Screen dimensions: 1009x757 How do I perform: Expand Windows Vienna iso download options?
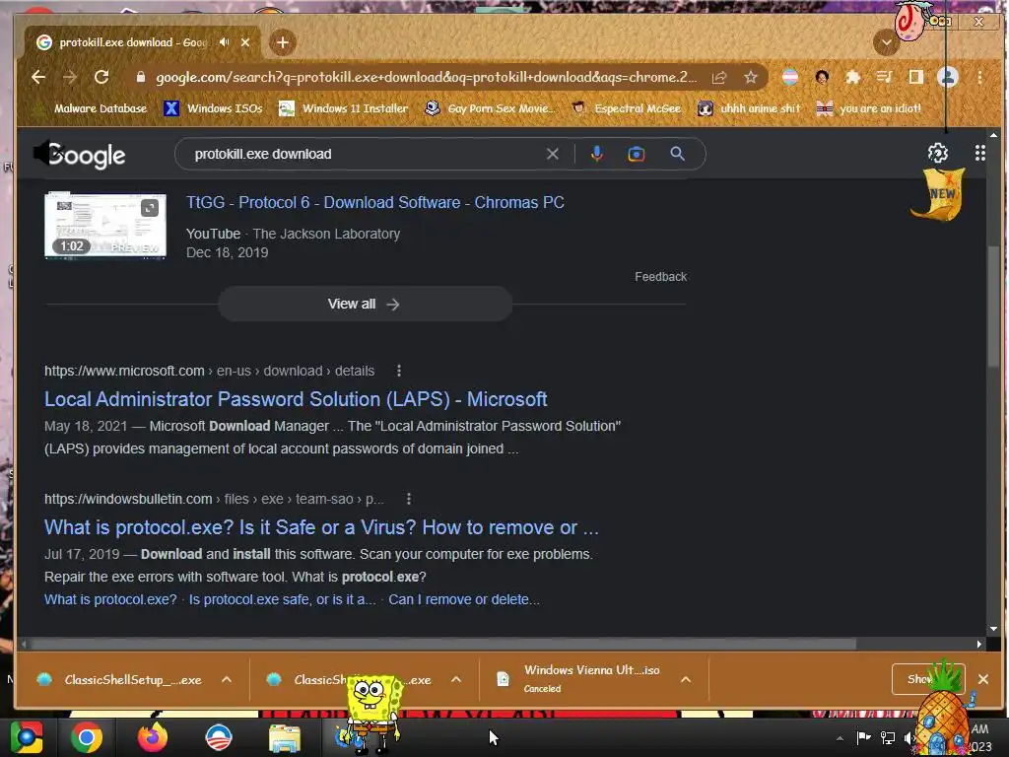coord(686,679)
